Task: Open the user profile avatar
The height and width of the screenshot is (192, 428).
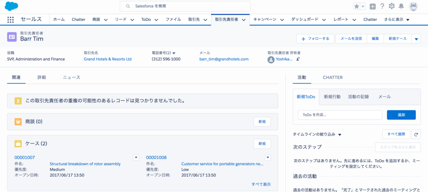Action: point(413,6)
